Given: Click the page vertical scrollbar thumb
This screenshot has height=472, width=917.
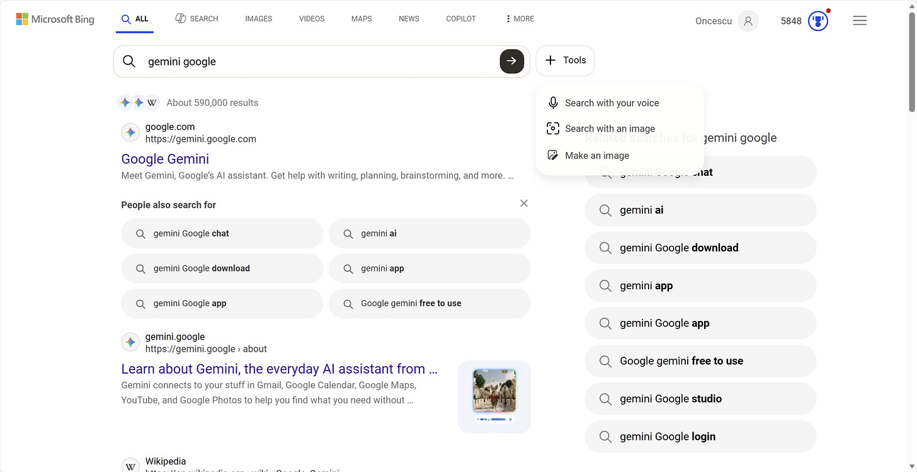Looking at the screenshot, I should point(912,63).
